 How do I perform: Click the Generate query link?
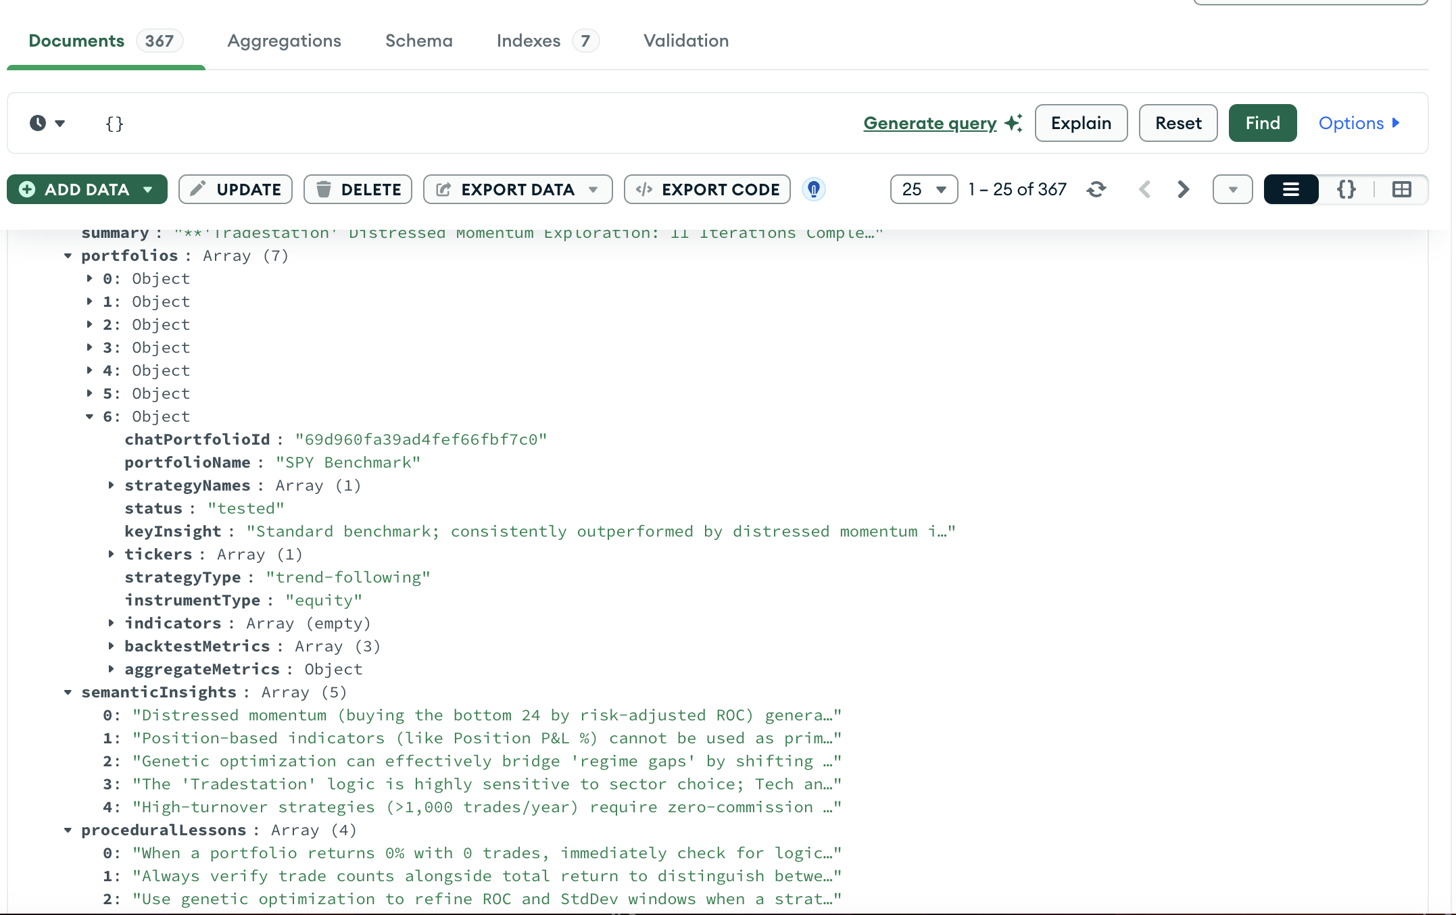(x=929, y=123)
